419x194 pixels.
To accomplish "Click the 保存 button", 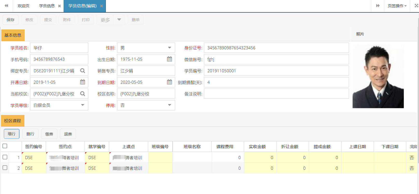I will tap(11, 20).
